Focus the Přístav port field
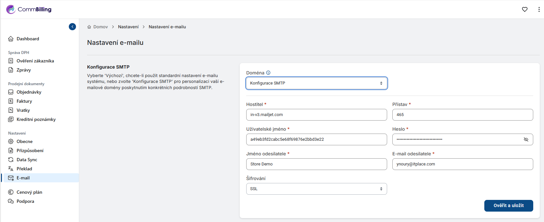Screen dimensions: 544x222 462,115
